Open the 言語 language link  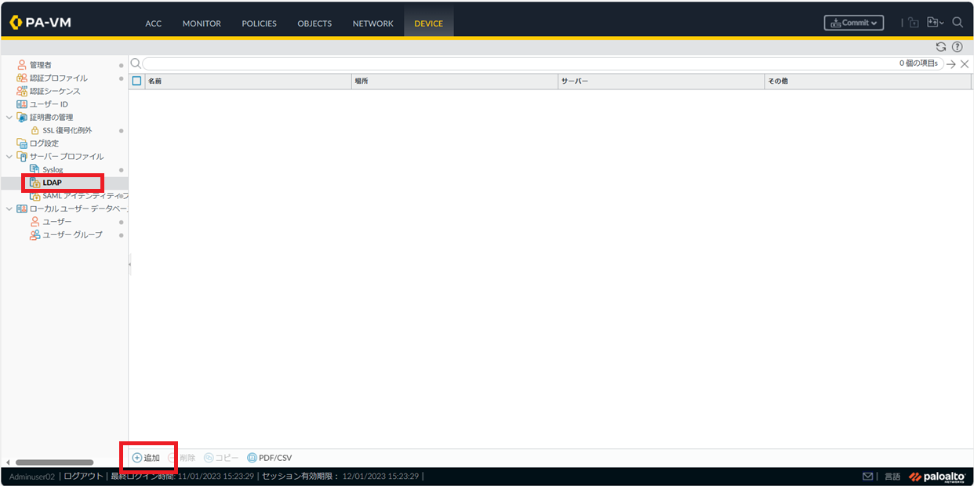(892, 477)
